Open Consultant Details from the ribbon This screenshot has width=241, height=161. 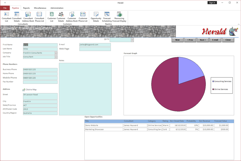[x=17, y=17]
